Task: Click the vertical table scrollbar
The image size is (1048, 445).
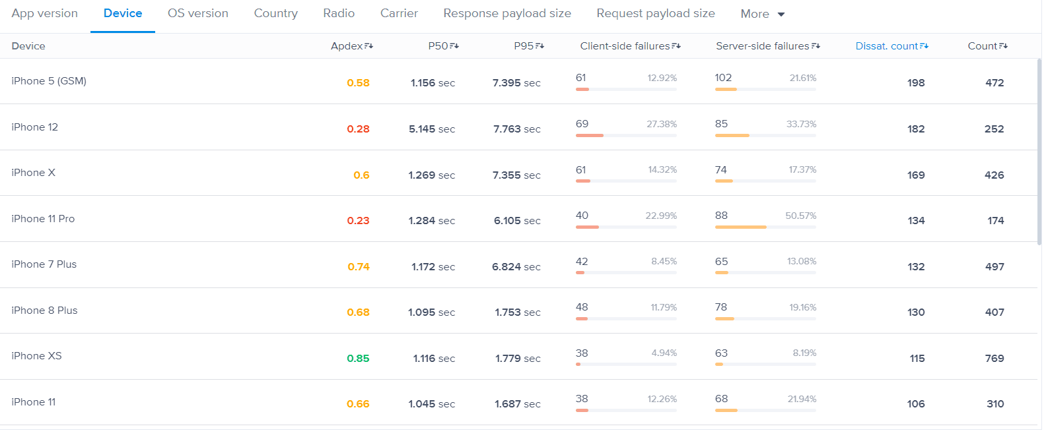Action: tap(1039, 152)
